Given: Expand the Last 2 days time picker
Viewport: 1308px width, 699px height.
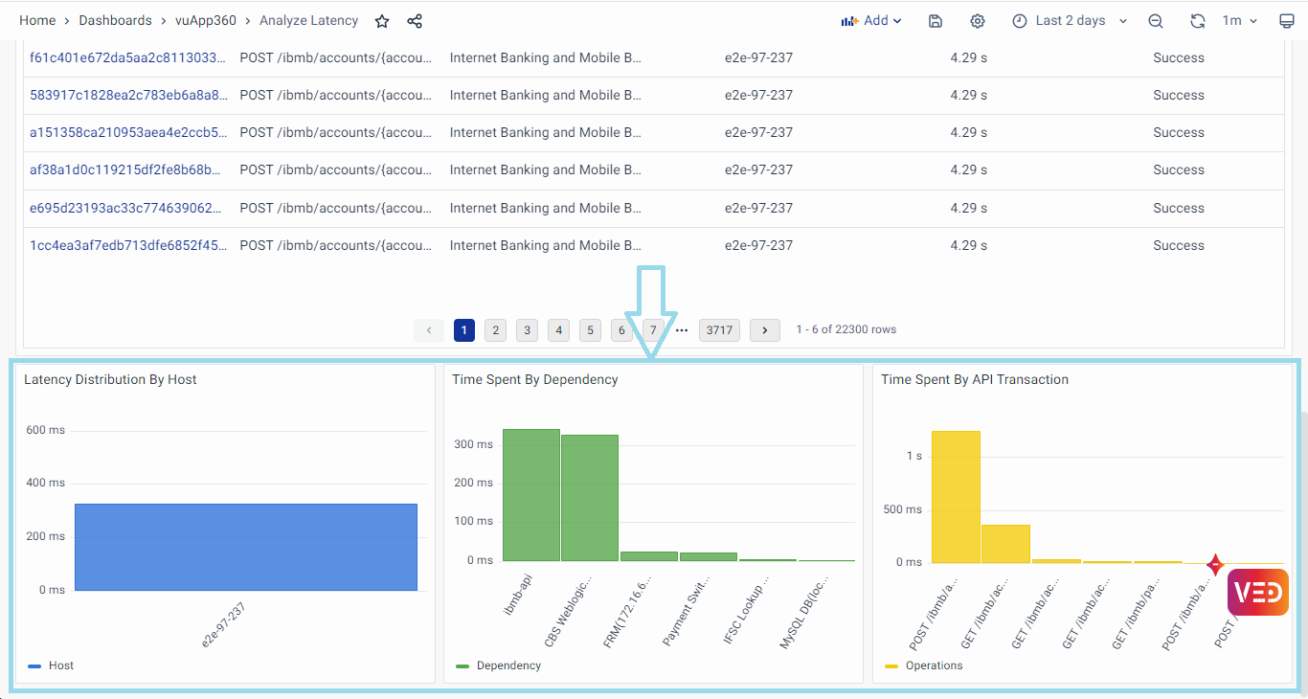Looking at the screenshot, I should pos(1070,21).
